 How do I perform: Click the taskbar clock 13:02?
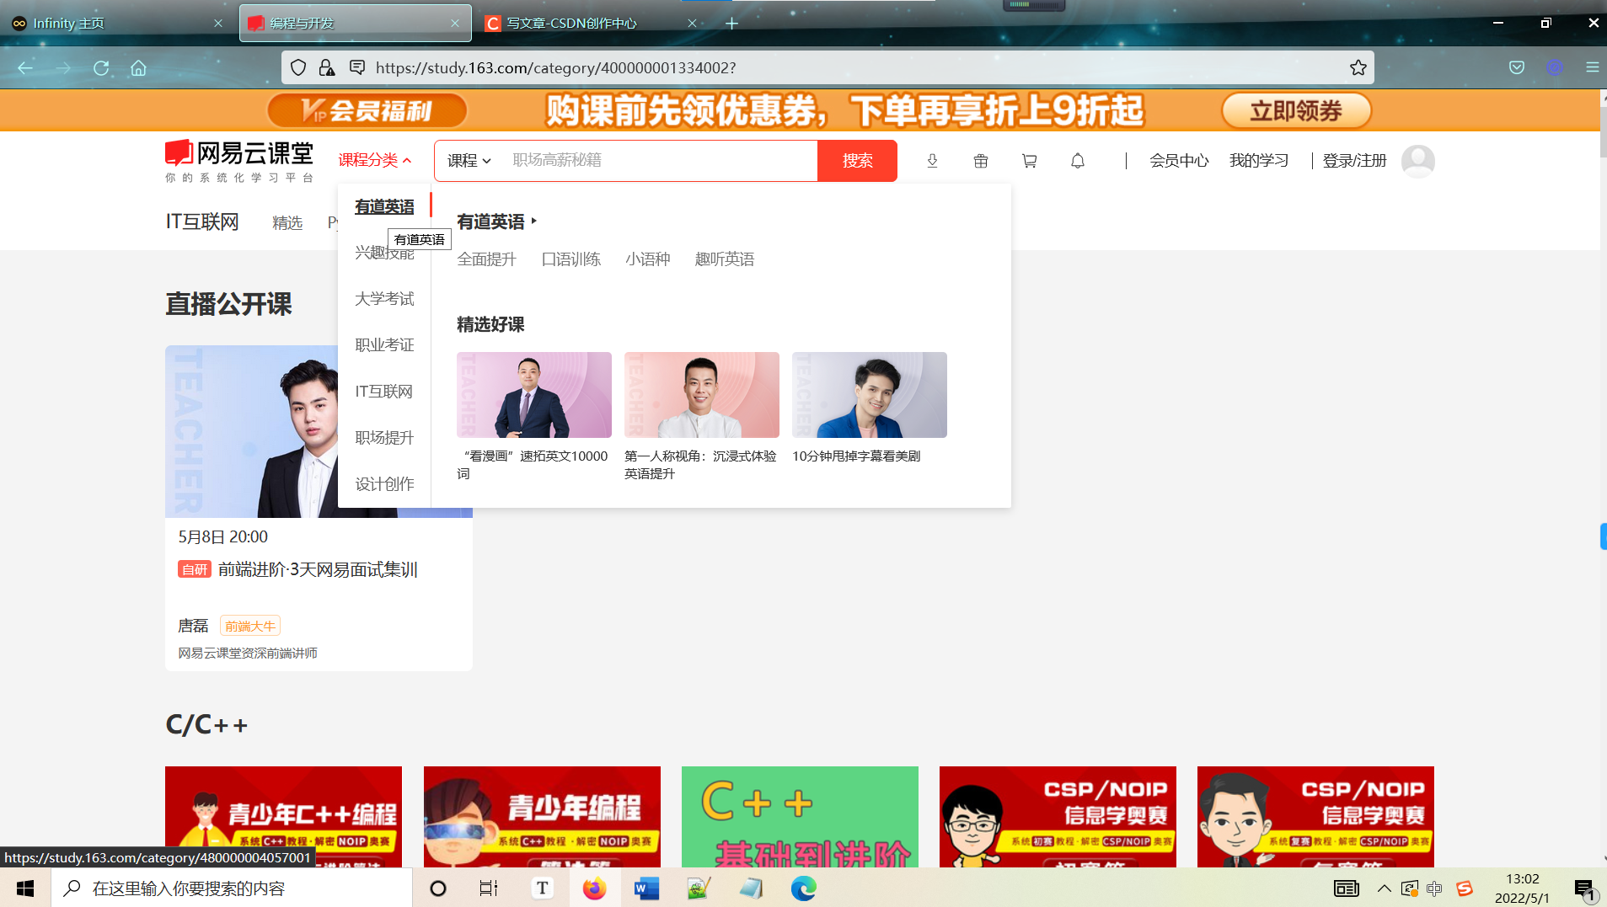tap(1522, 879)
